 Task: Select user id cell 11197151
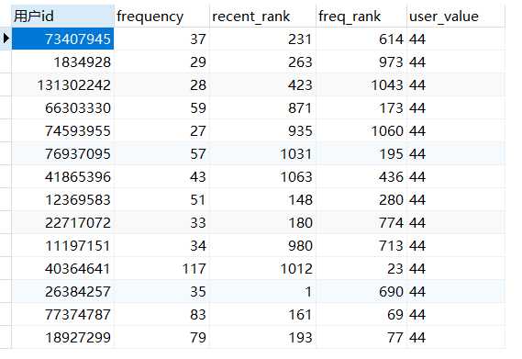(62, 246)
